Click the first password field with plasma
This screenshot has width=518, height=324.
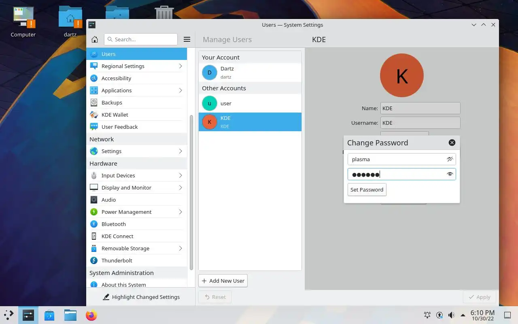point(402,159)
